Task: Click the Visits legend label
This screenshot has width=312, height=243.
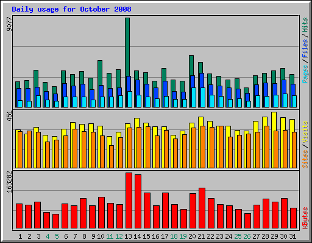Action: tap(305, 132)
